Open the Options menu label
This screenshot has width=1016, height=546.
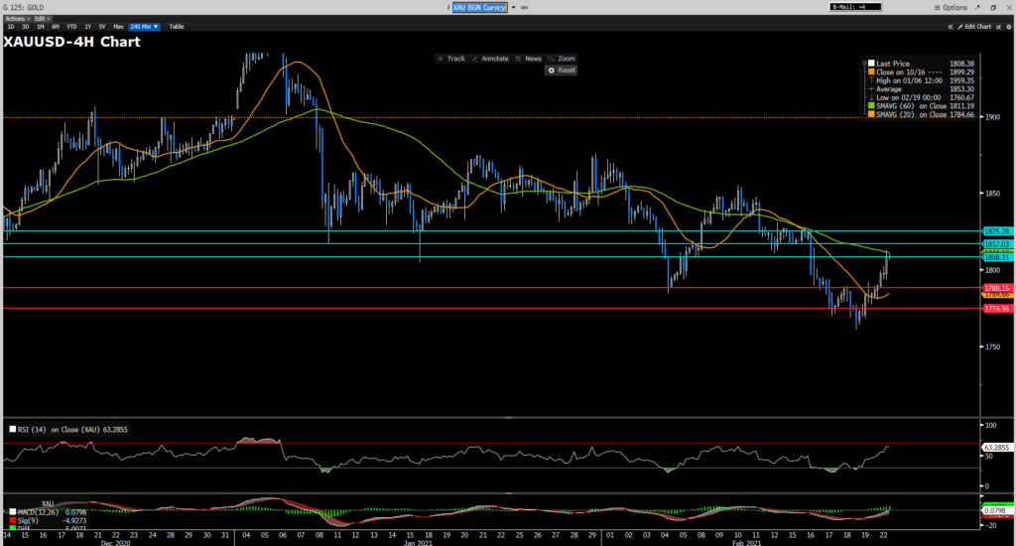click(954, 8)
